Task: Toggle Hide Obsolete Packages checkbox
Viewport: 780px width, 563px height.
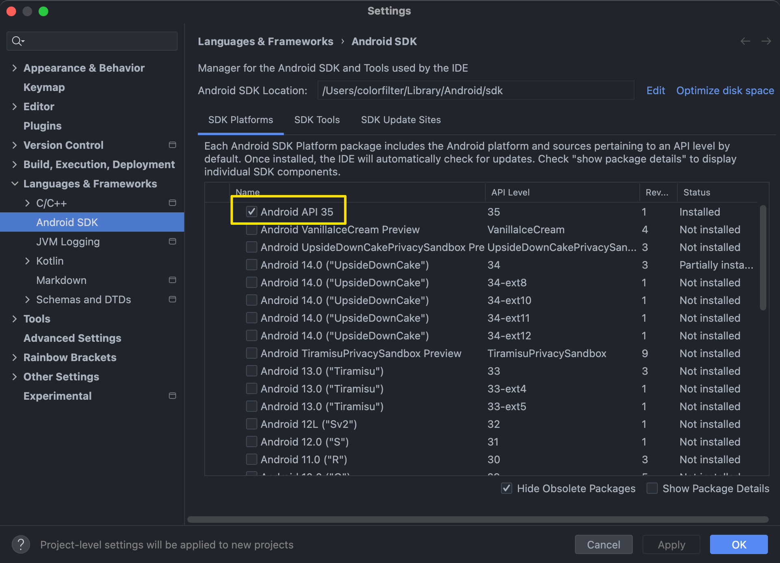Action: [507, 488]
